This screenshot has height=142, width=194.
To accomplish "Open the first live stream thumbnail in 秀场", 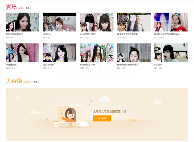I will pos(22,22).
